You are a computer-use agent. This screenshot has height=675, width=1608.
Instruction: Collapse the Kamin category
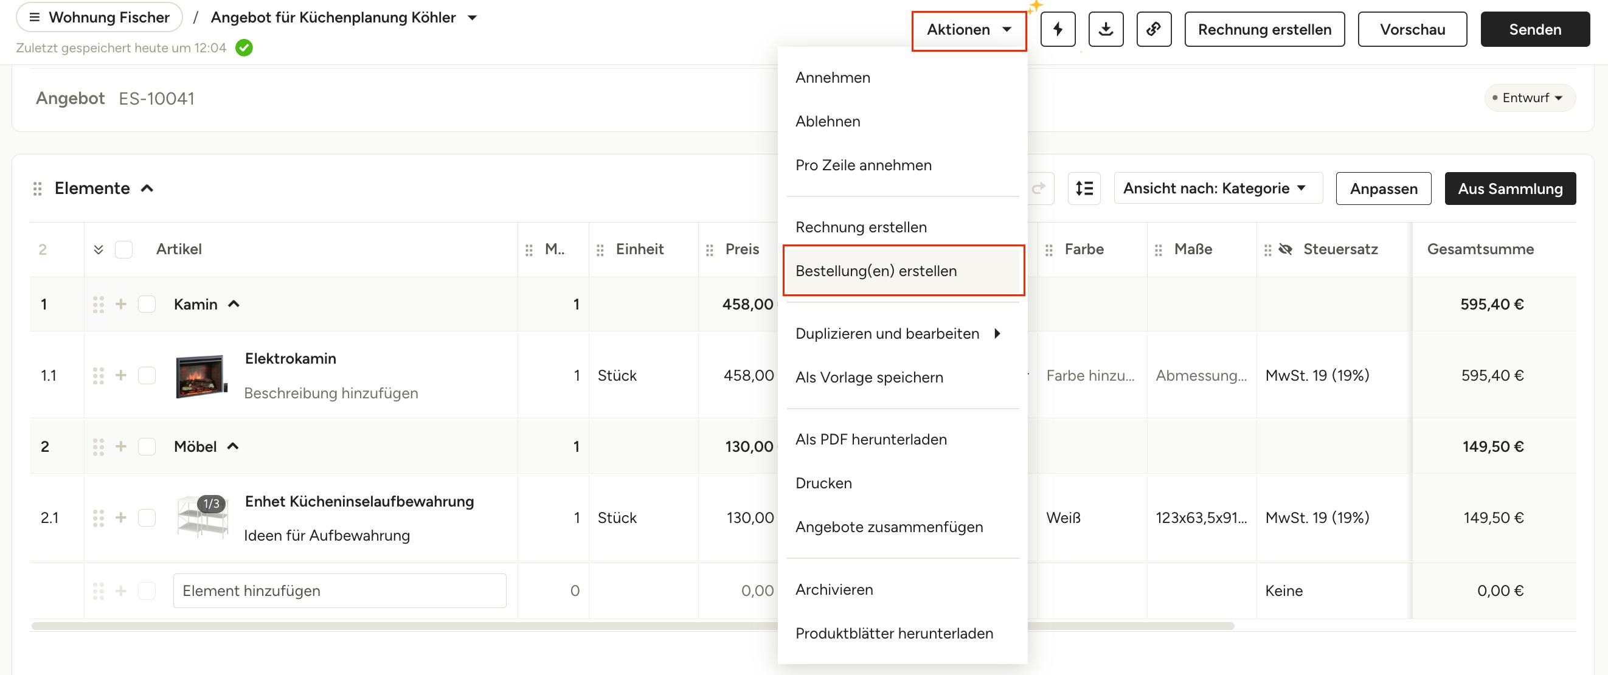click(234, 304)
